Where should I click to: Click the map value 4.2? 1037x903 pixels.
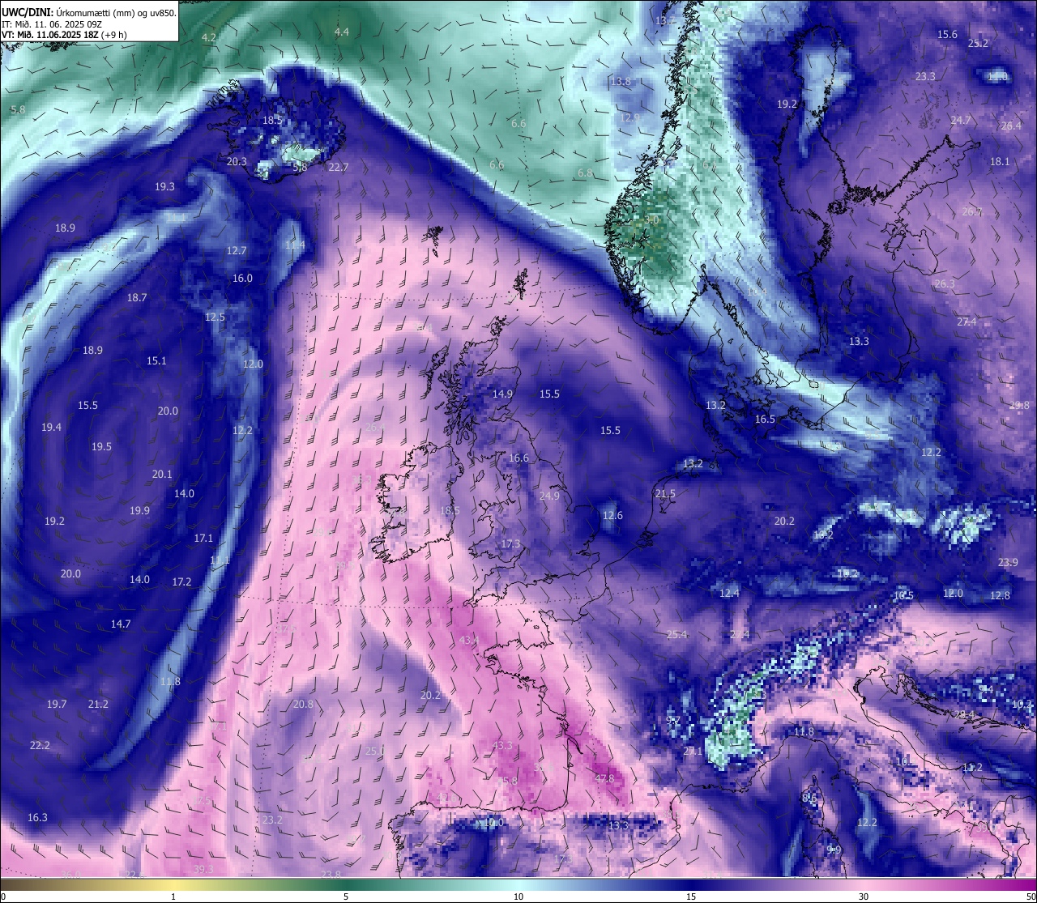(209, 38)
